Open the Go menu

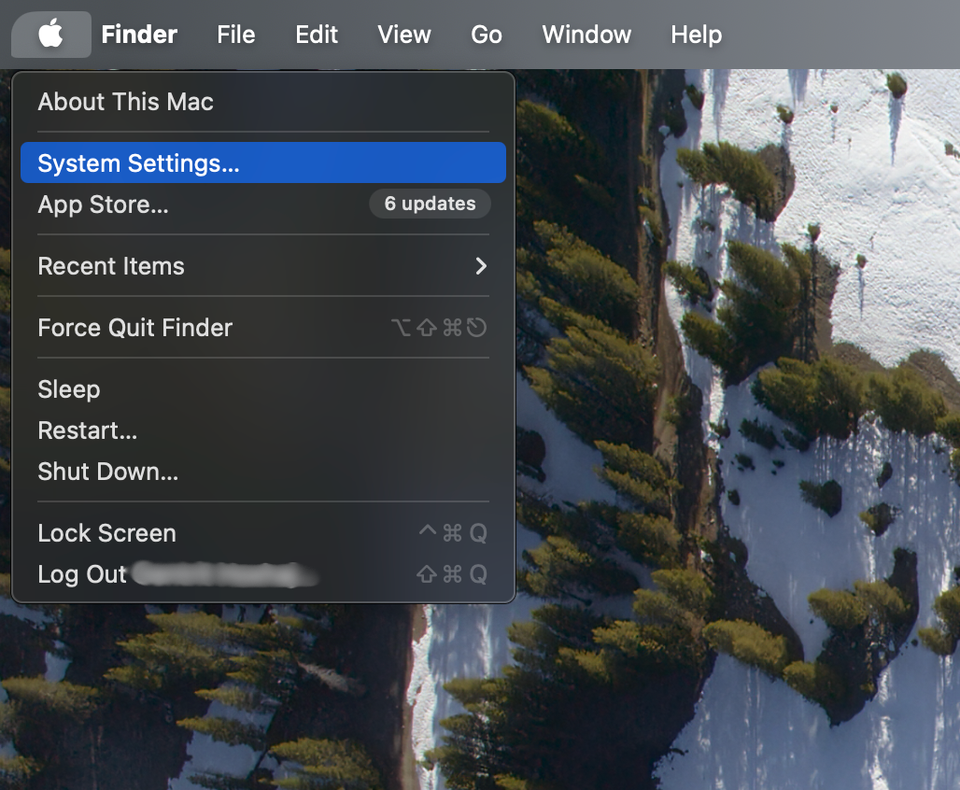coord(486,34)
